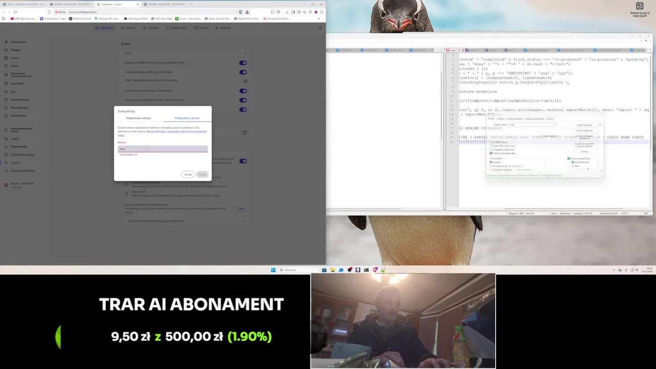This screenshot has width=656, height=369.
Task: Toggle continue running apps in background switch
Action: pos(243,63)
